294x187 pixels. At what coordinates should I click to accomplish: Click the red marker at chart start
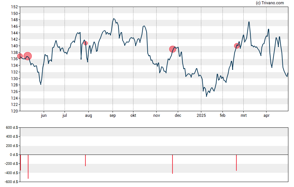(x=20, y=56)
